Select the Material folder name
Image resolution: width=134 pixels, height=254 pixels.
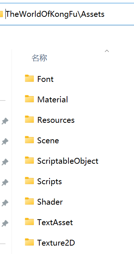(x=52, y=99)
